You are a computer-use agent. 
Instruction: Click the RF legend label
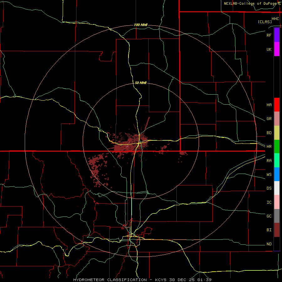(x=269, y=35)
